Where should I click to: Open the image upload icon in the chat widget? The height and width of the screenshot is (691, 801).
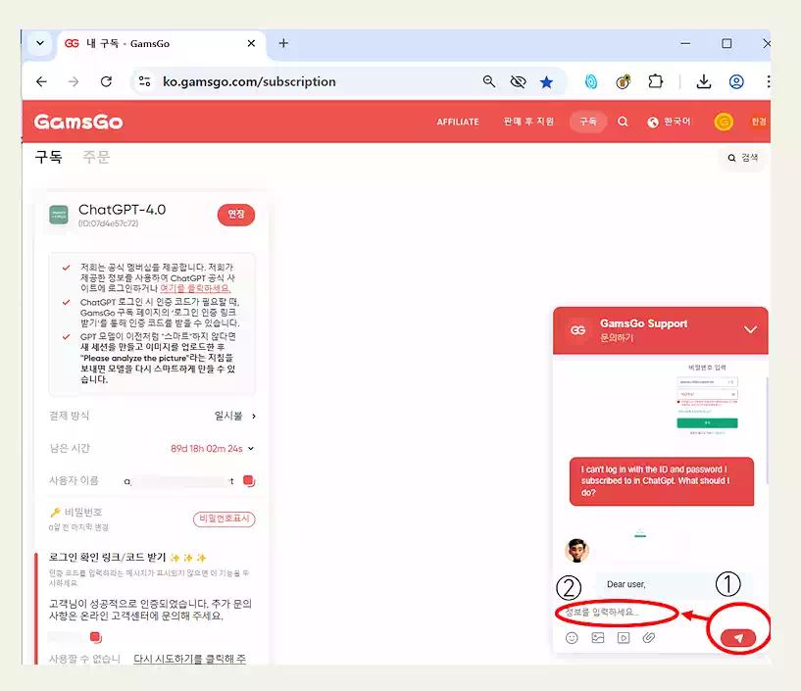pos(598,637)
